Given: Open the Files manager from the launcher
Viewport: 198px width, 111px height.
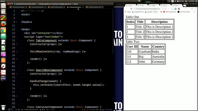Looking at the screenshot, I should point(3,12).
